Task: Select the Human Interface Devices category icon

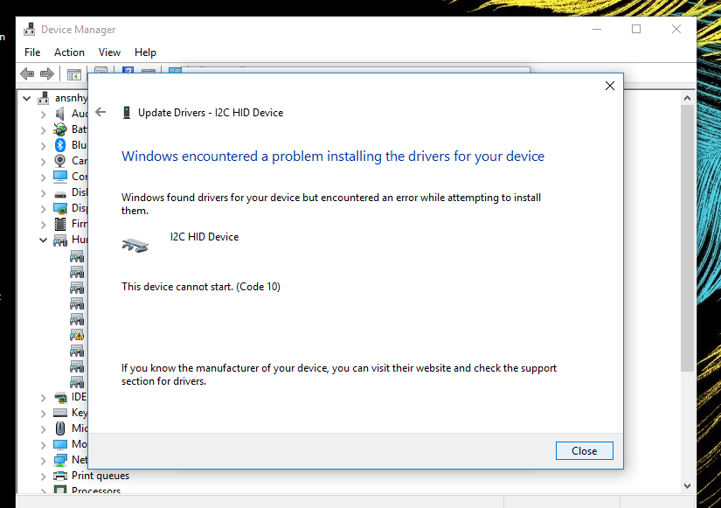Action: pyautogui.click(x=60, y=240)
